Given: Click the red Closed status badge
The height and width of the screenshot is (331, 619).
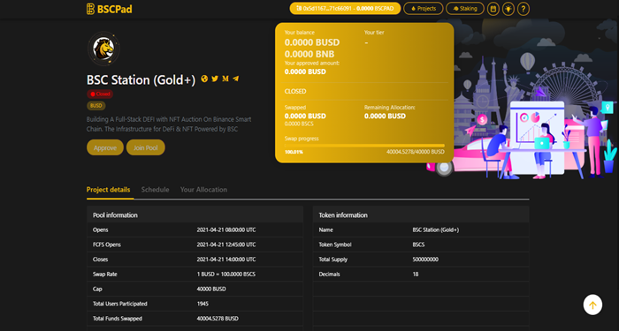Looking at the screenshot, I should coord(100,94).
